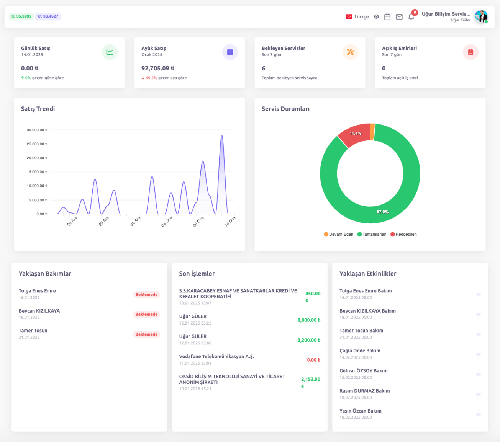Image resolution: width=500 pixels, height=442 pixels.
Task: Open Rasım DURMAZ Bakım event
Action: (410, 394)
